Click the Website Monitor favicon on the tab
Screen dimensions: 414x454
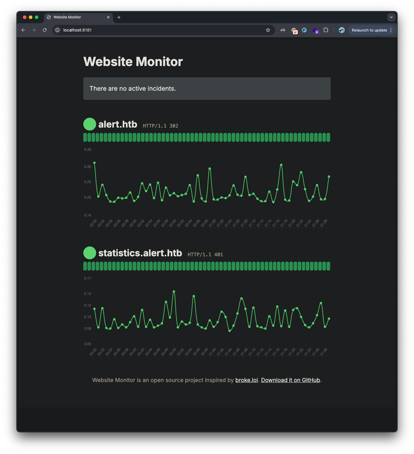48,17
